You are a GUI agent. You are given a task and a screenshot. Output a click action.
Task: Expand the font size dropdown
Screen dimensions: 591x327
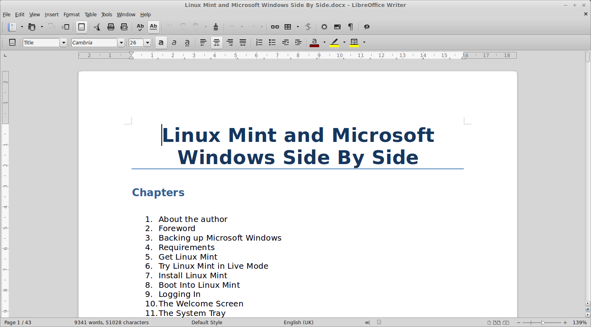[147, 42]
